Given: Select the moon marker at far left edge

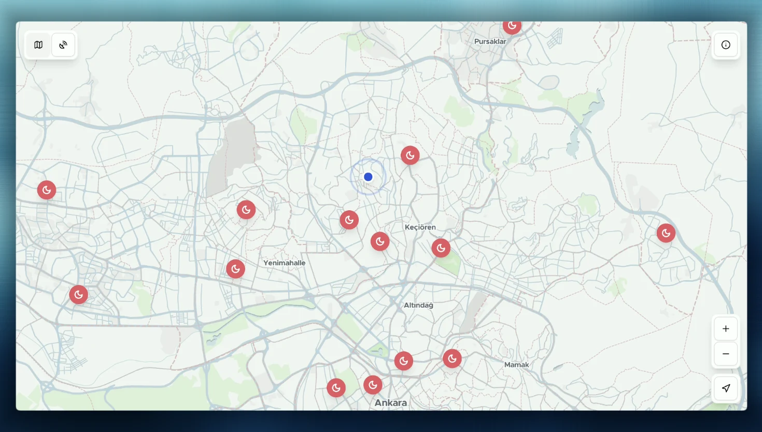Looking at the screenshot, I should [x=47, y=190].
